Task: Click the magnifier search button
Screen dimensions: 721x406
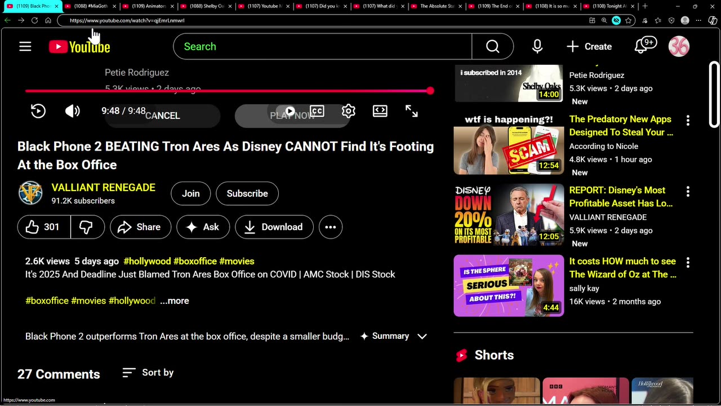Action: click(493, 47)
